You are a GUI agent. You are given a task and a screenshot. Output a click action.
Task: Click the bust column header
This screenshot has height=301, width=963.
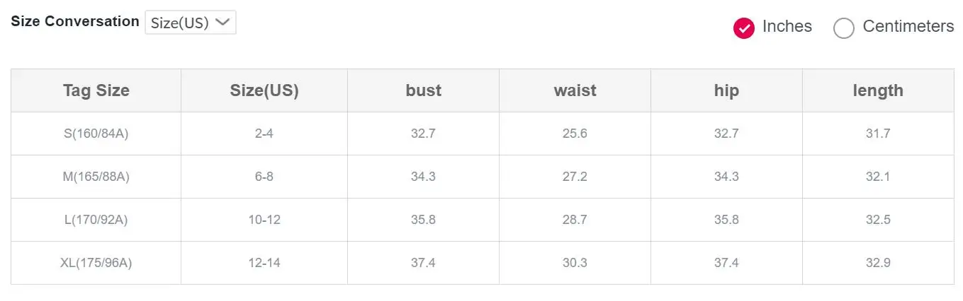423,90
